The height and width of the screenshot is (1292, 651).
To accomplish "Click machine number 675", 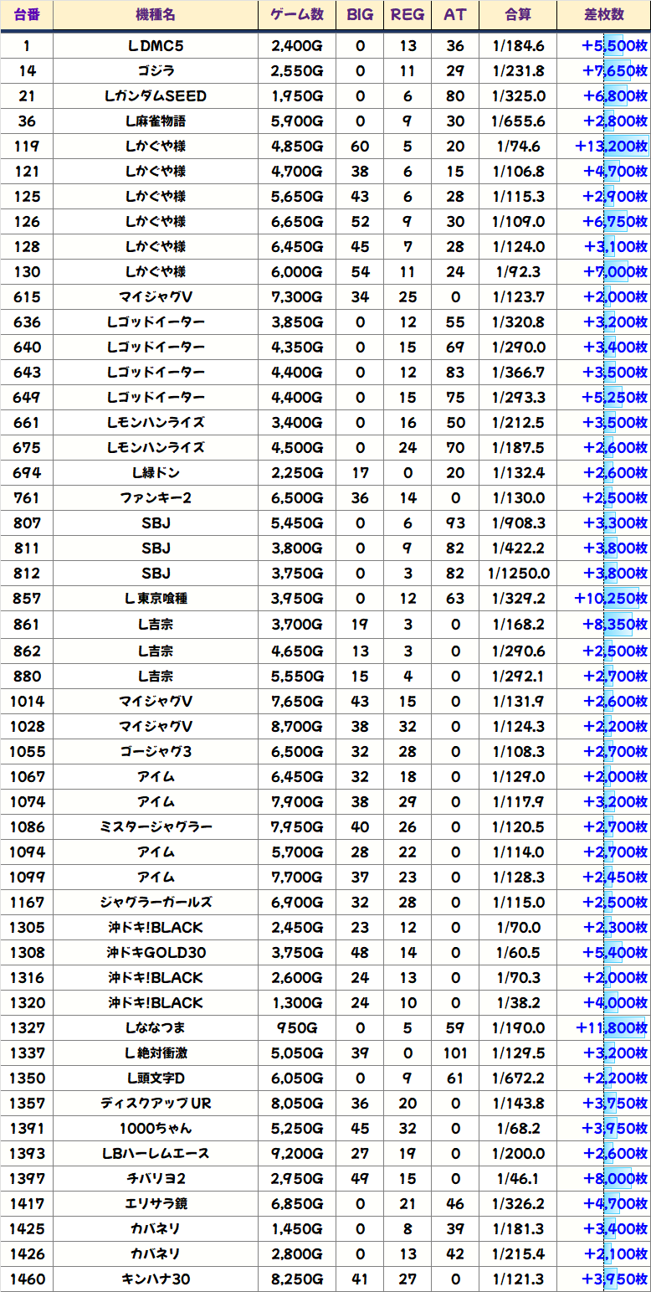I will [27, 448].
